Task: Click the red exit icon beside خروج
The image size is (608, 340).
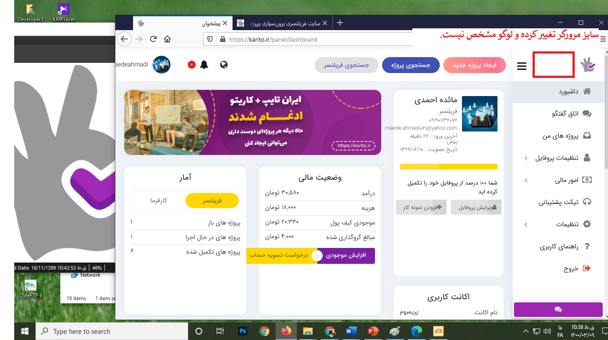Action: click(587, 268)
